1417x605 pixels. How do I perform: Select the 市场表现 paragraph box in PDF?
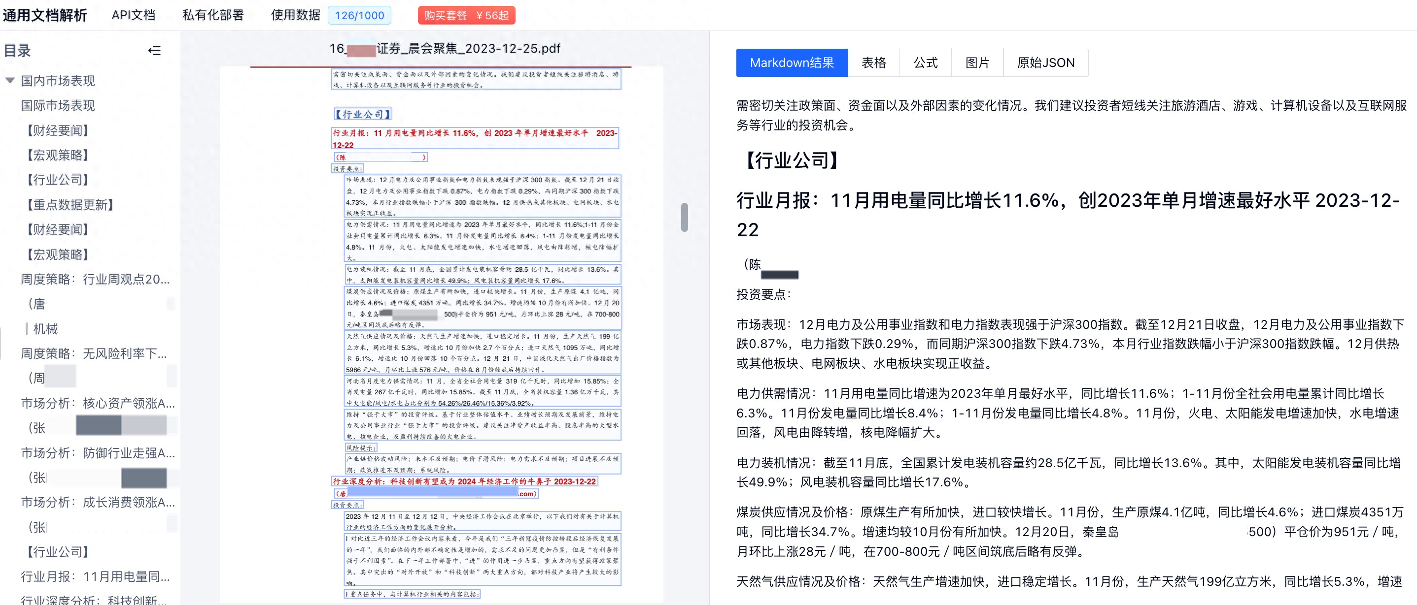[x=483, y=196]
